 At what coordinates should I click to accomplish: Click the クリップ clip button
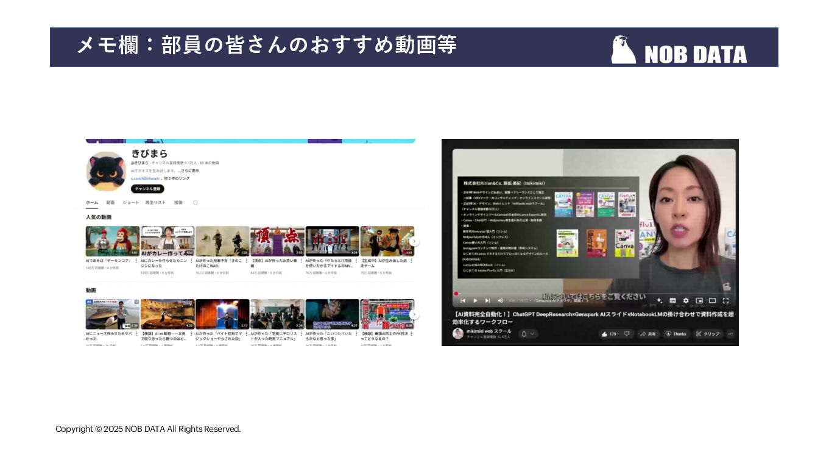[708, 334]
